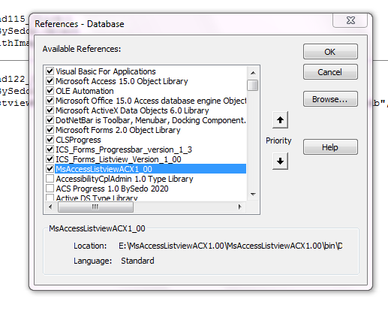Toggle Microsoft Forms 2.0 Object Library checkbox
Screen dimensions: 388x317
coord(50,130)
